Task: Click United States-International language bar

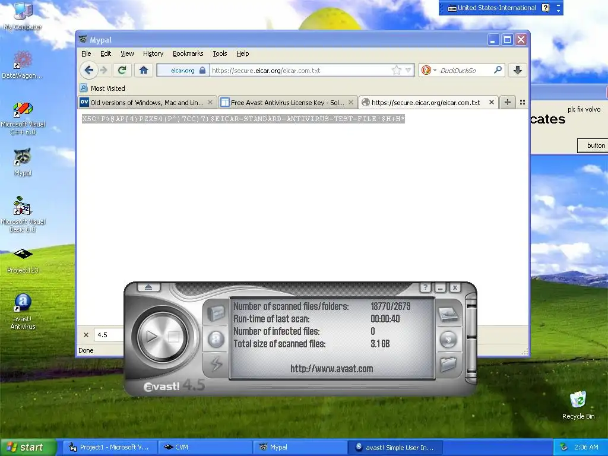Action: pyautogui.click(x=492, y=8)
